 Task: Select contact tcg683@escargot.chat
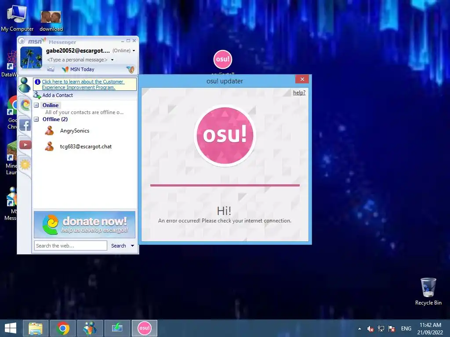pos(86,147)
